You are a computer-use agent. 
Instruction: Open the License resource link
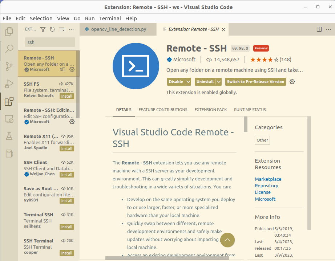(x=263, y=192)
